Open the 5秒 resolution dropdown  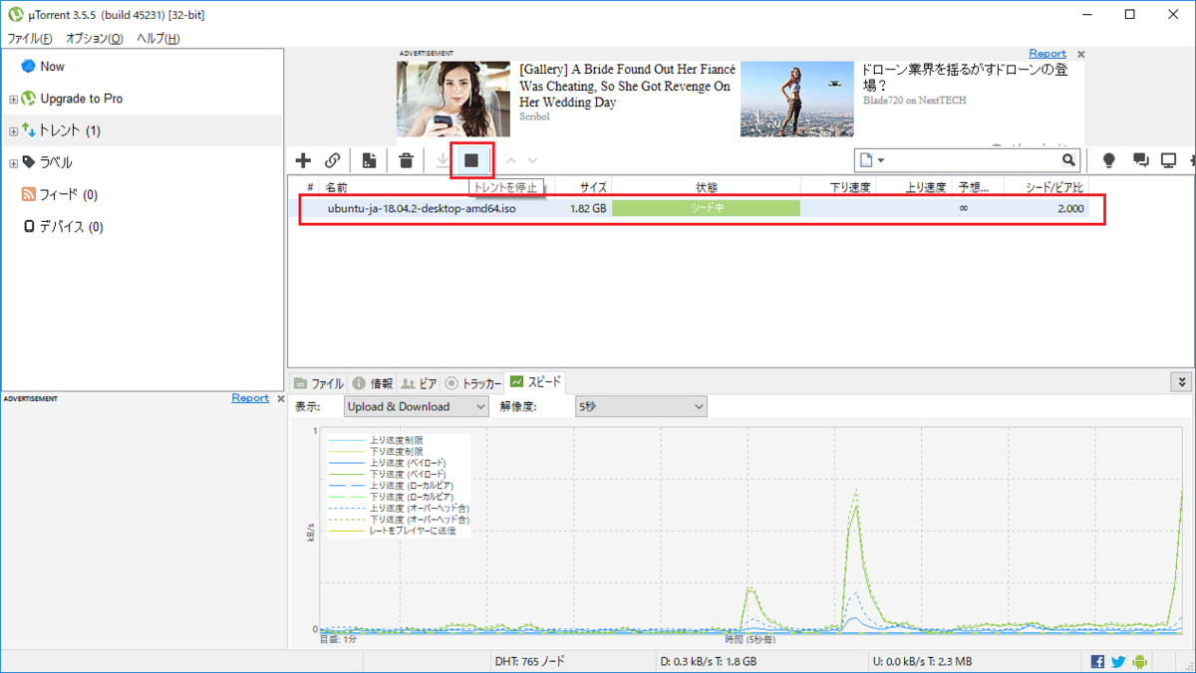[640, 406]
